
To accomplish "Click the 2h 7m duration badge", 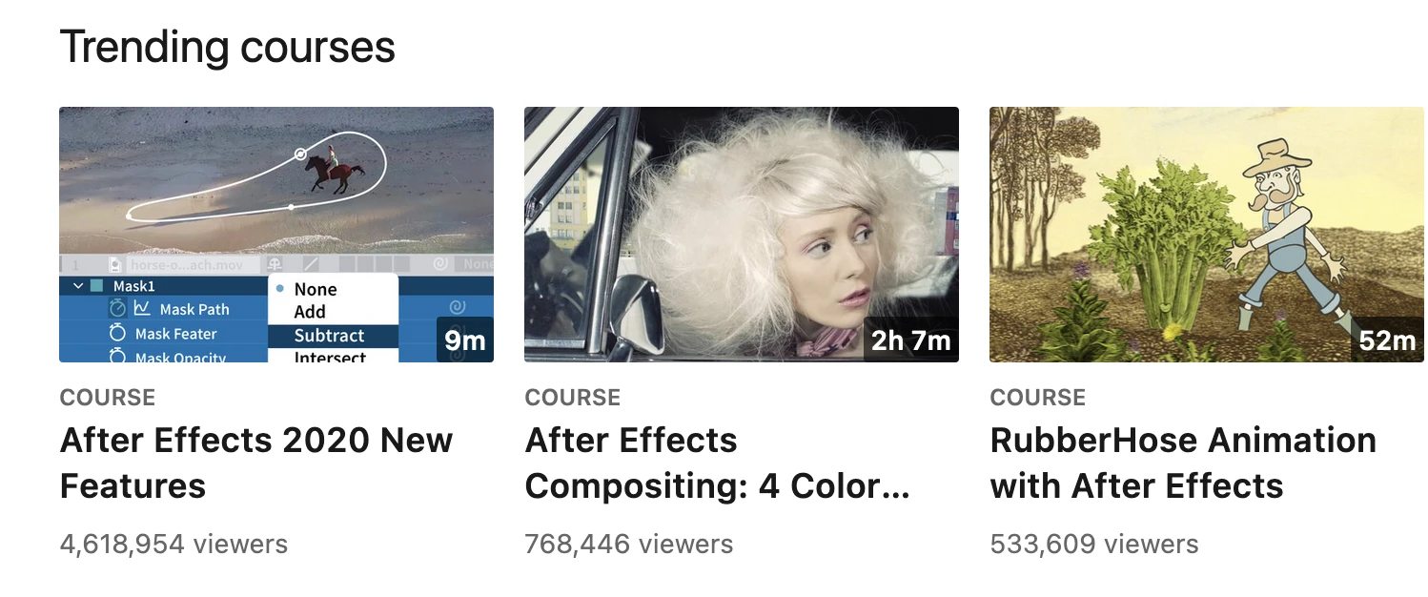I will click(910, 340).
